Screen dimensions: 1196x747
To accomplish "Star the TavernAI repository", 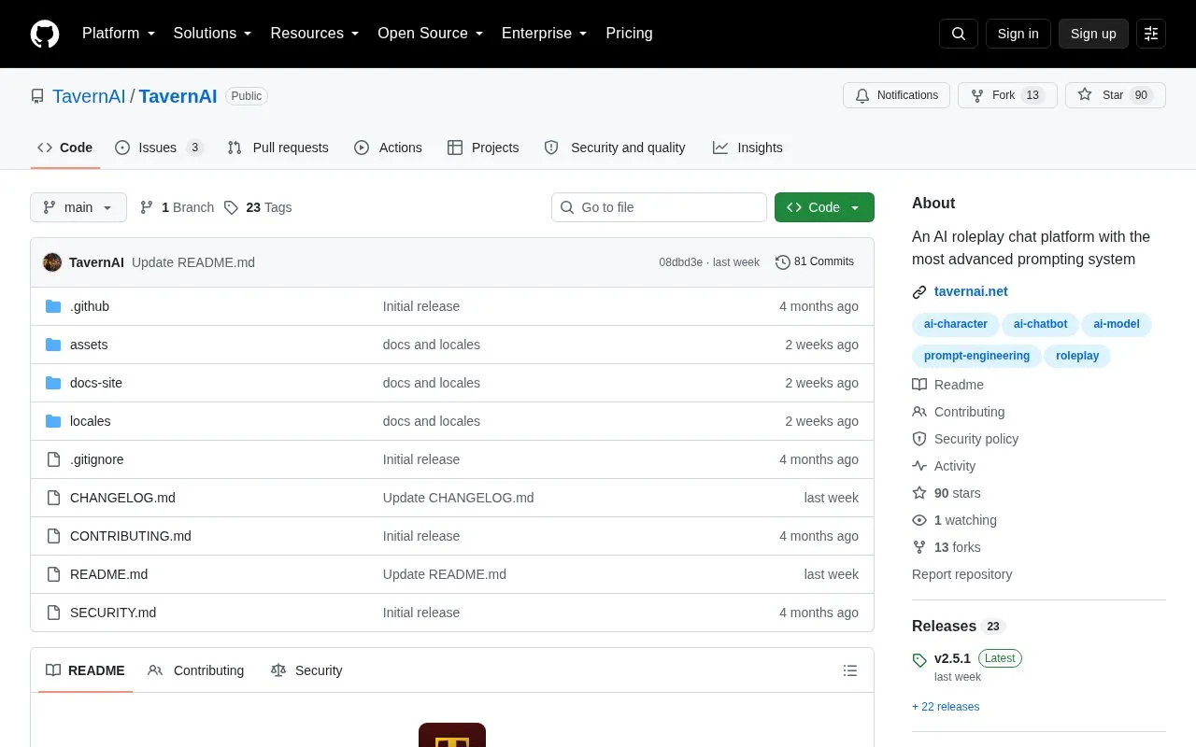I will click(x=1116, y=95).
